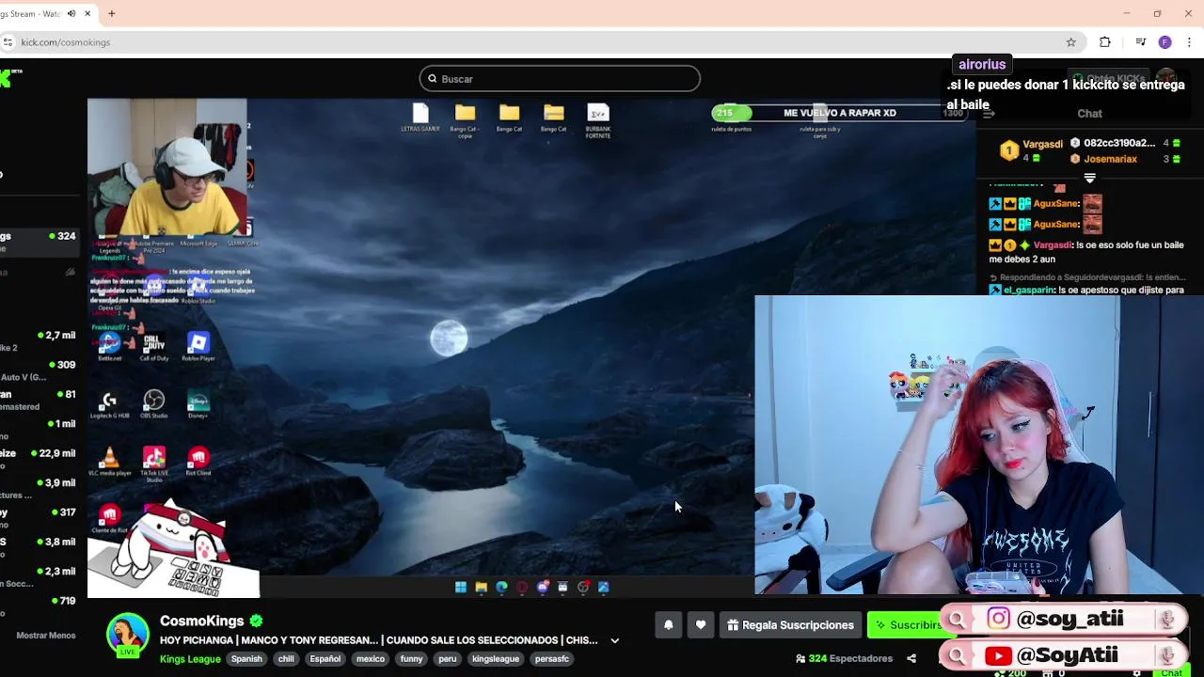The width and height of the screenshot is (1204, 677).
Task: Select the persasfc tag
Action: (x=552, y=659)
